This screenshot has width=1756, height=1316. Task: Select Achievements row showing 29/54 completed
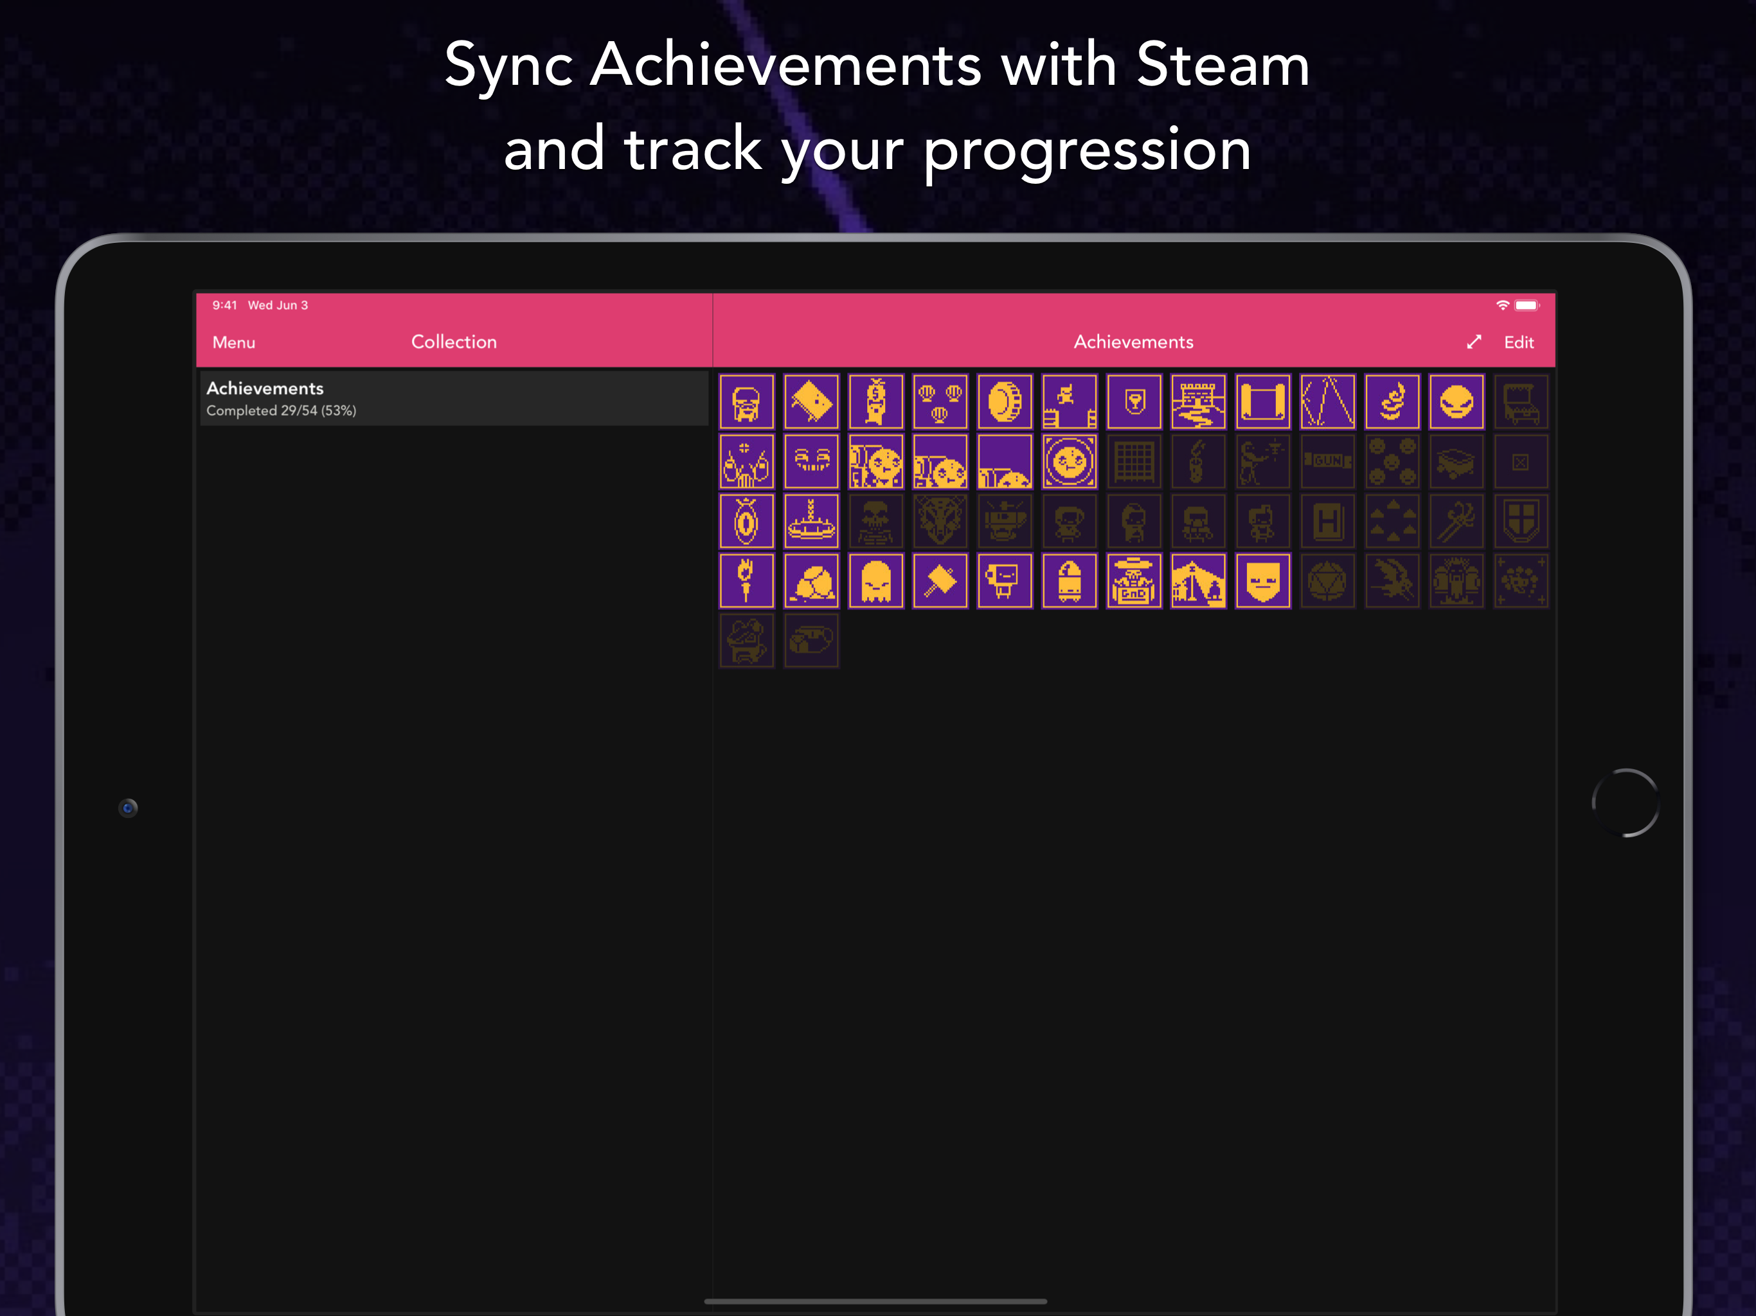coord(453,398)
